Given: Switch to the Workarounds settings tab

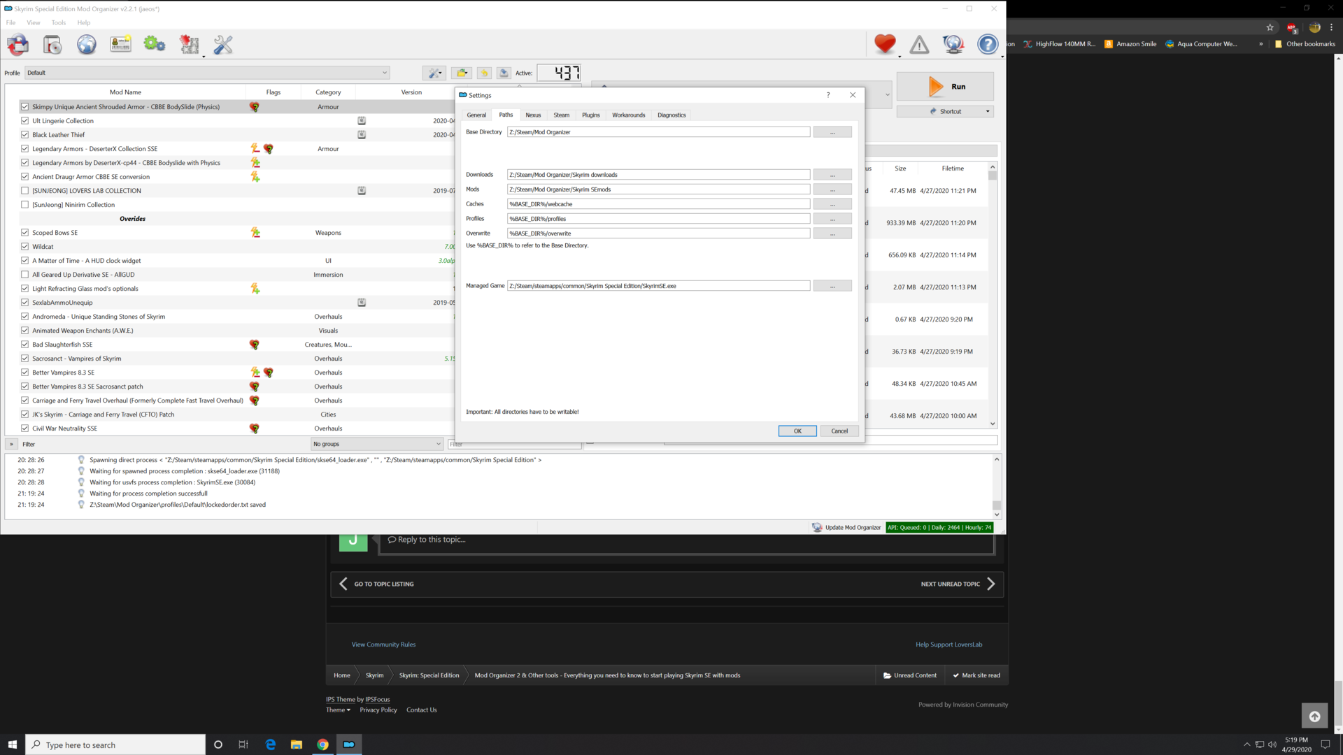Looking at the screenshot, I should point(628,115).
